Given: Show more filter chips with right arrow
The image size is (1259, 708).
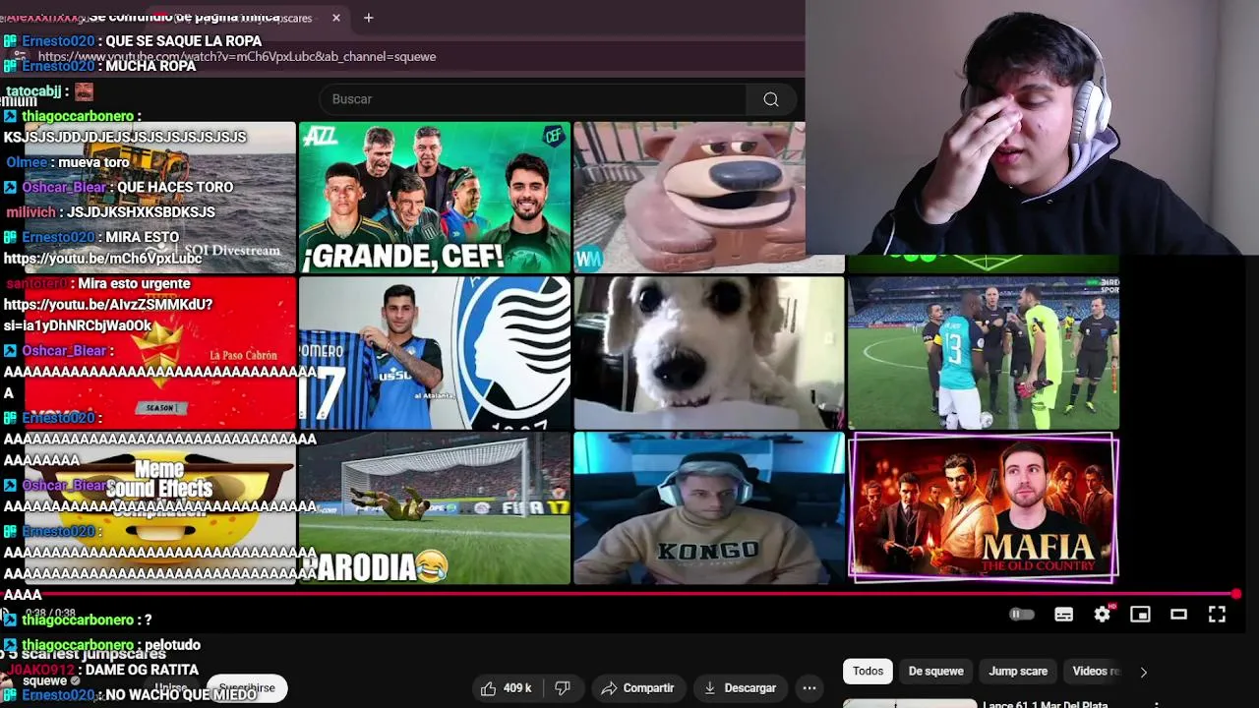Looking at the screenshot, I should tap(1143, 672).
